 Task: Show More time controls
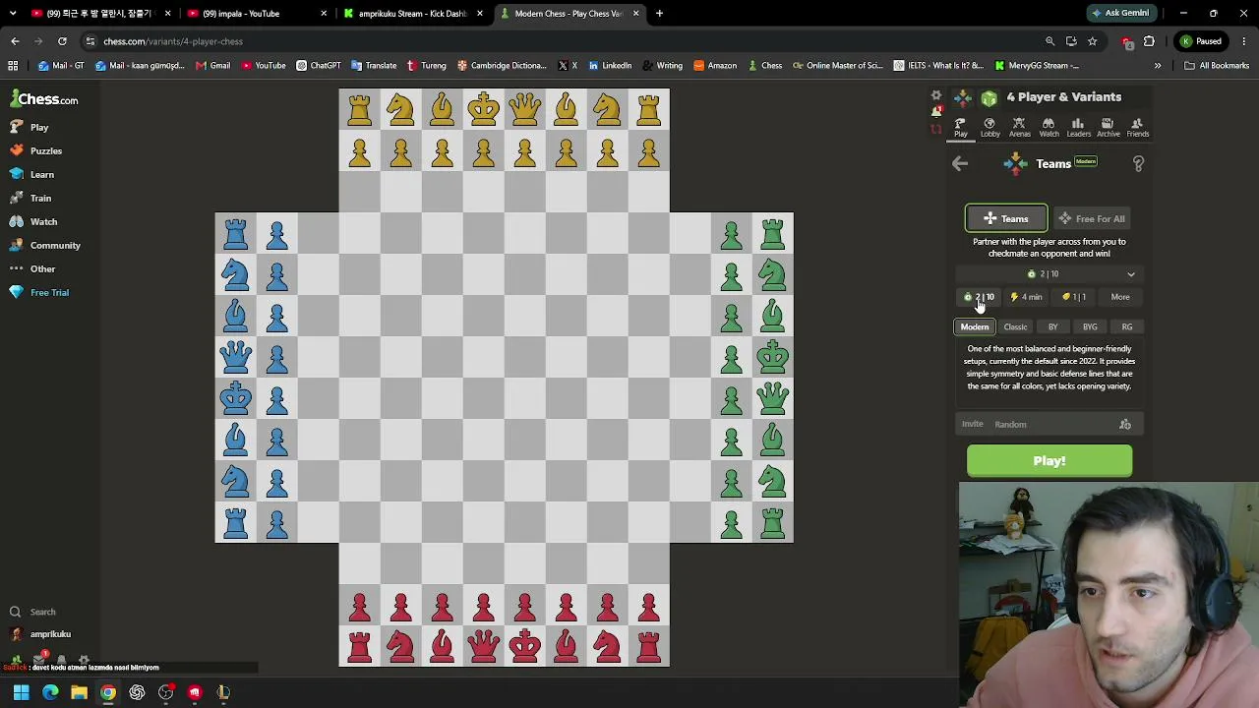pos(1120,297)
